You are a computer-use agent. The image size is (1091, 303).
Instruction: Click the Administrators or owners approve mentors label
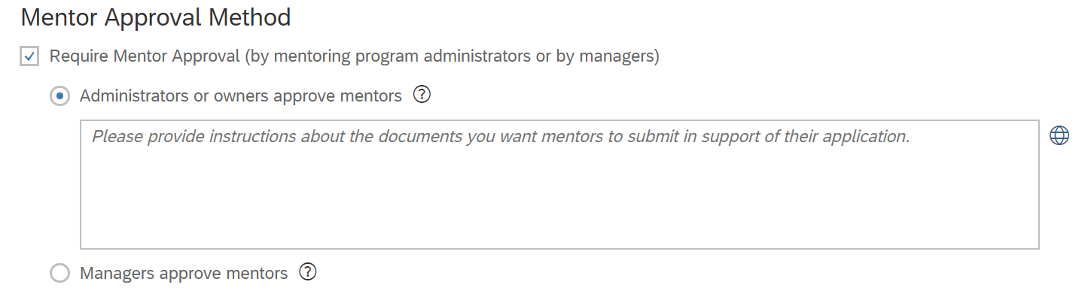pos(241,96)
